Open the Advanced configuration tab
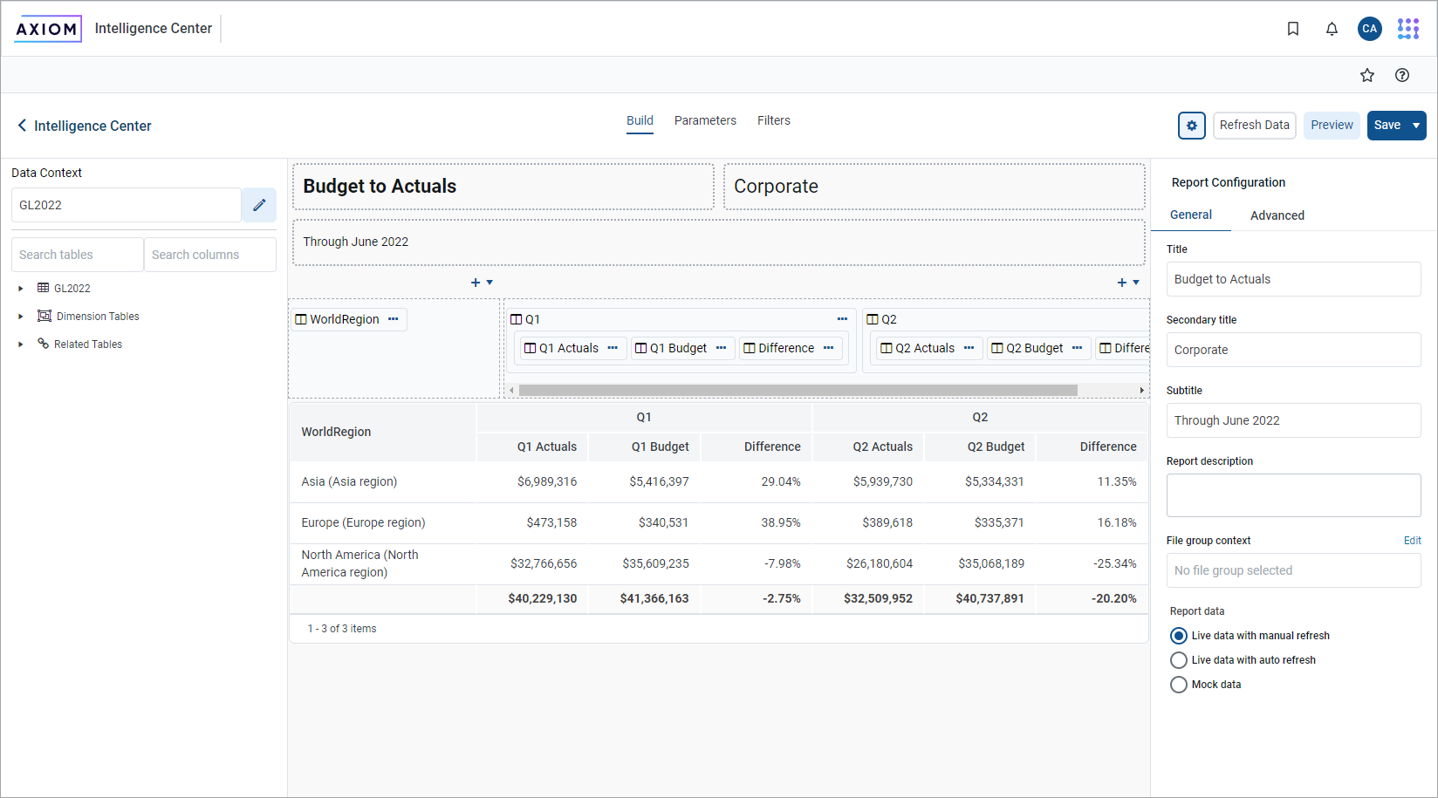This screenshot has width=1438, height=798. tap(1277, 215)
